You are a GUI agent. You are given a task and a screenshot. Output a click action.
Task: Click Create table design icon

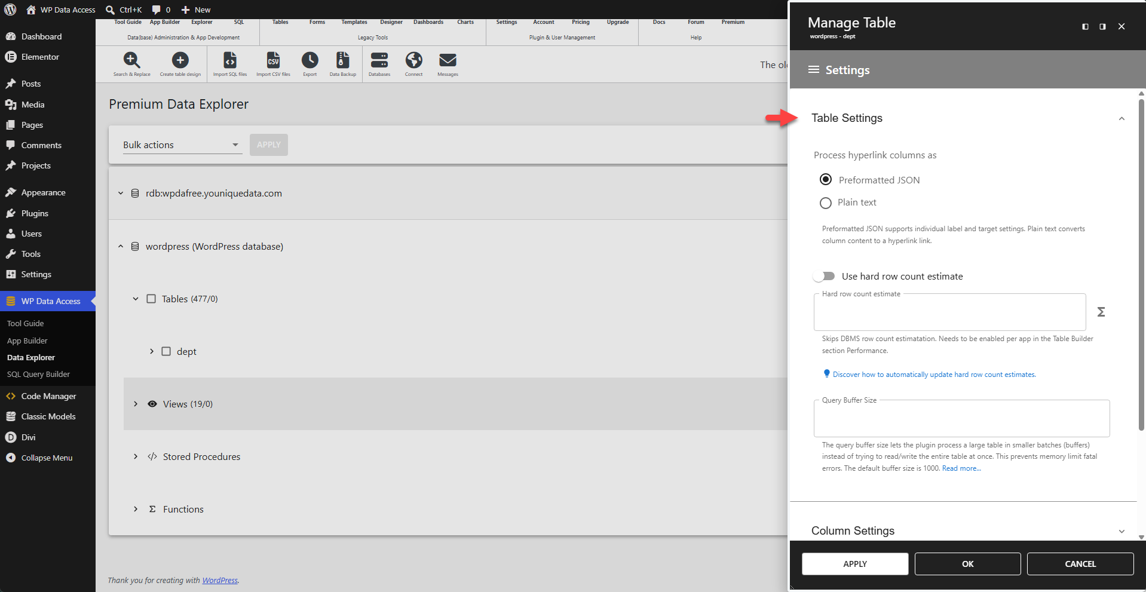pos(180,64)
